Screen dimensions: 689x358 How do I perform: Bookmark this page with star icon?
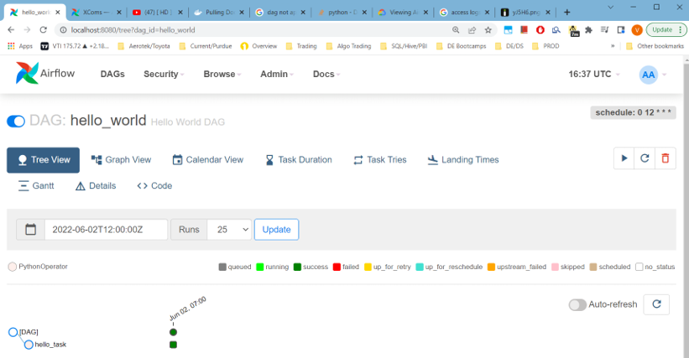click(488, 30)
